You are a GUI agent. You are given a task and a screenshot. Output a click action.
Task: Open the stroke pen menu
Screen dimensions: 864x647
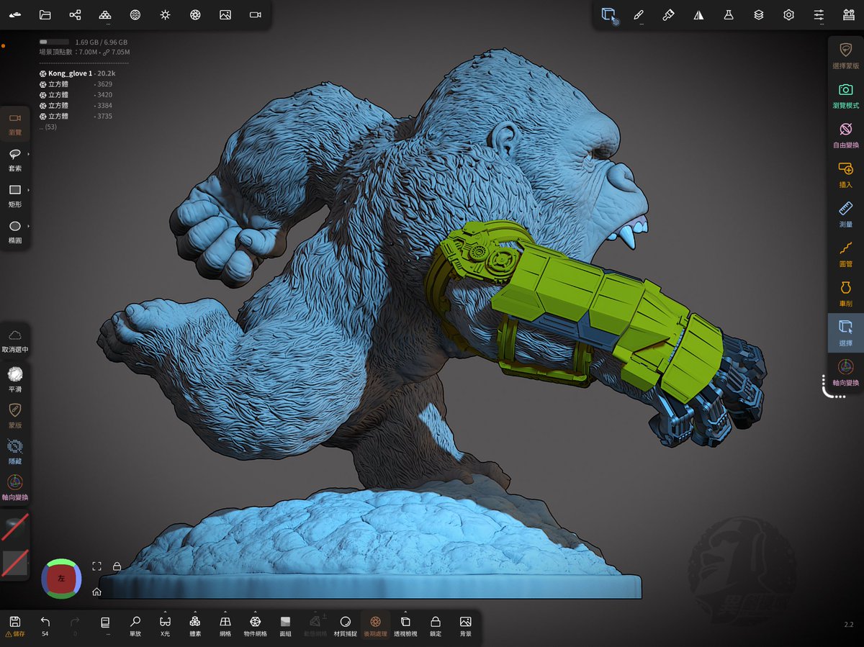tap(639, 14)
